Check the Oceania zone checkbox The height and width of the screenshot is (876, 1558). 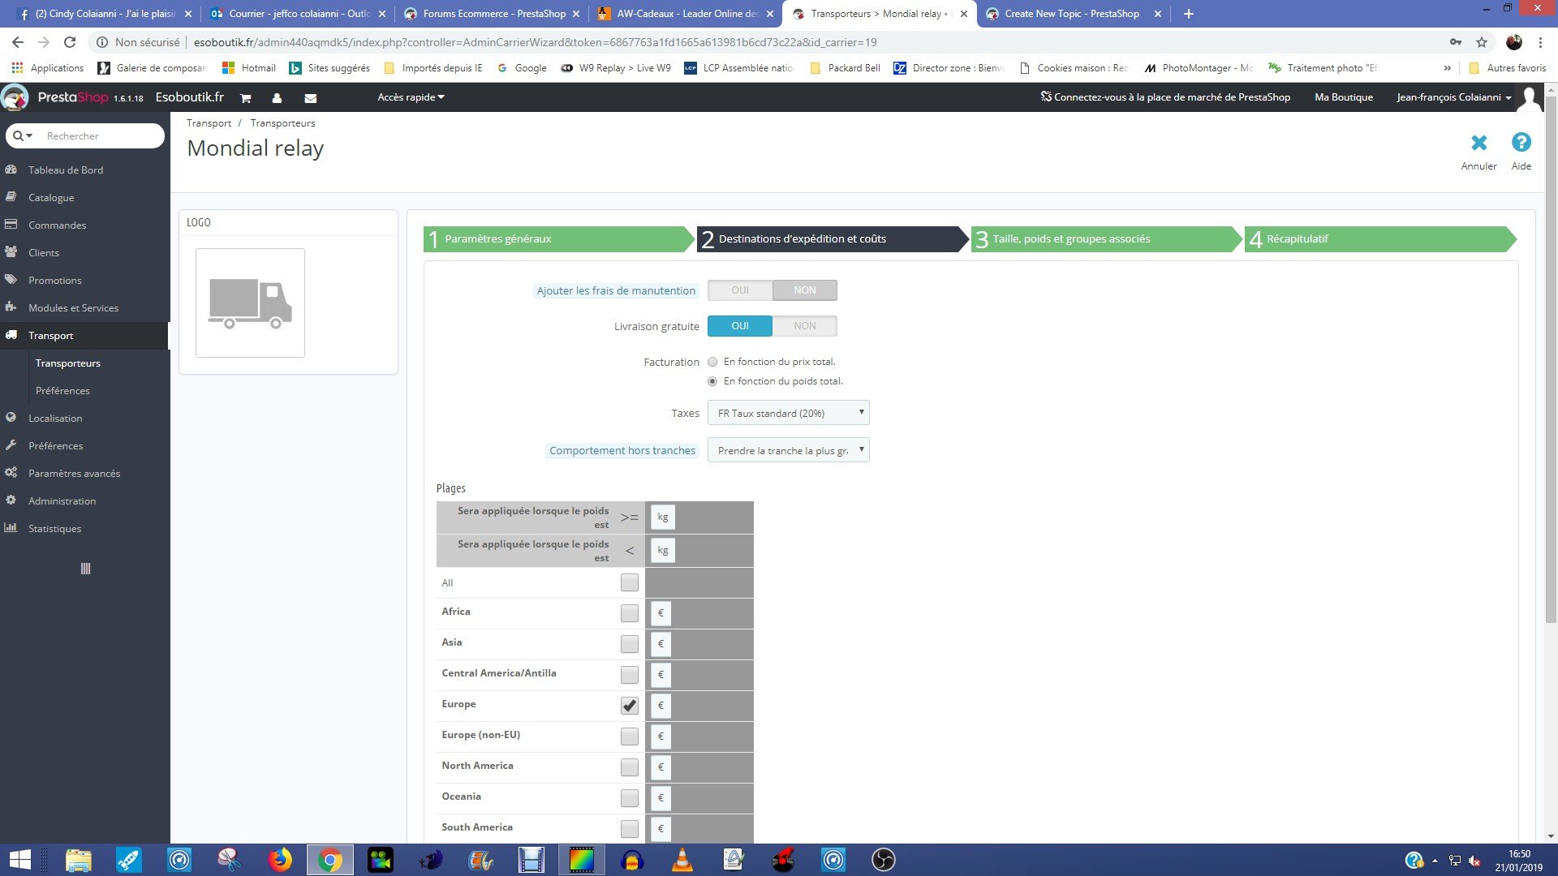tap(629, 798)
